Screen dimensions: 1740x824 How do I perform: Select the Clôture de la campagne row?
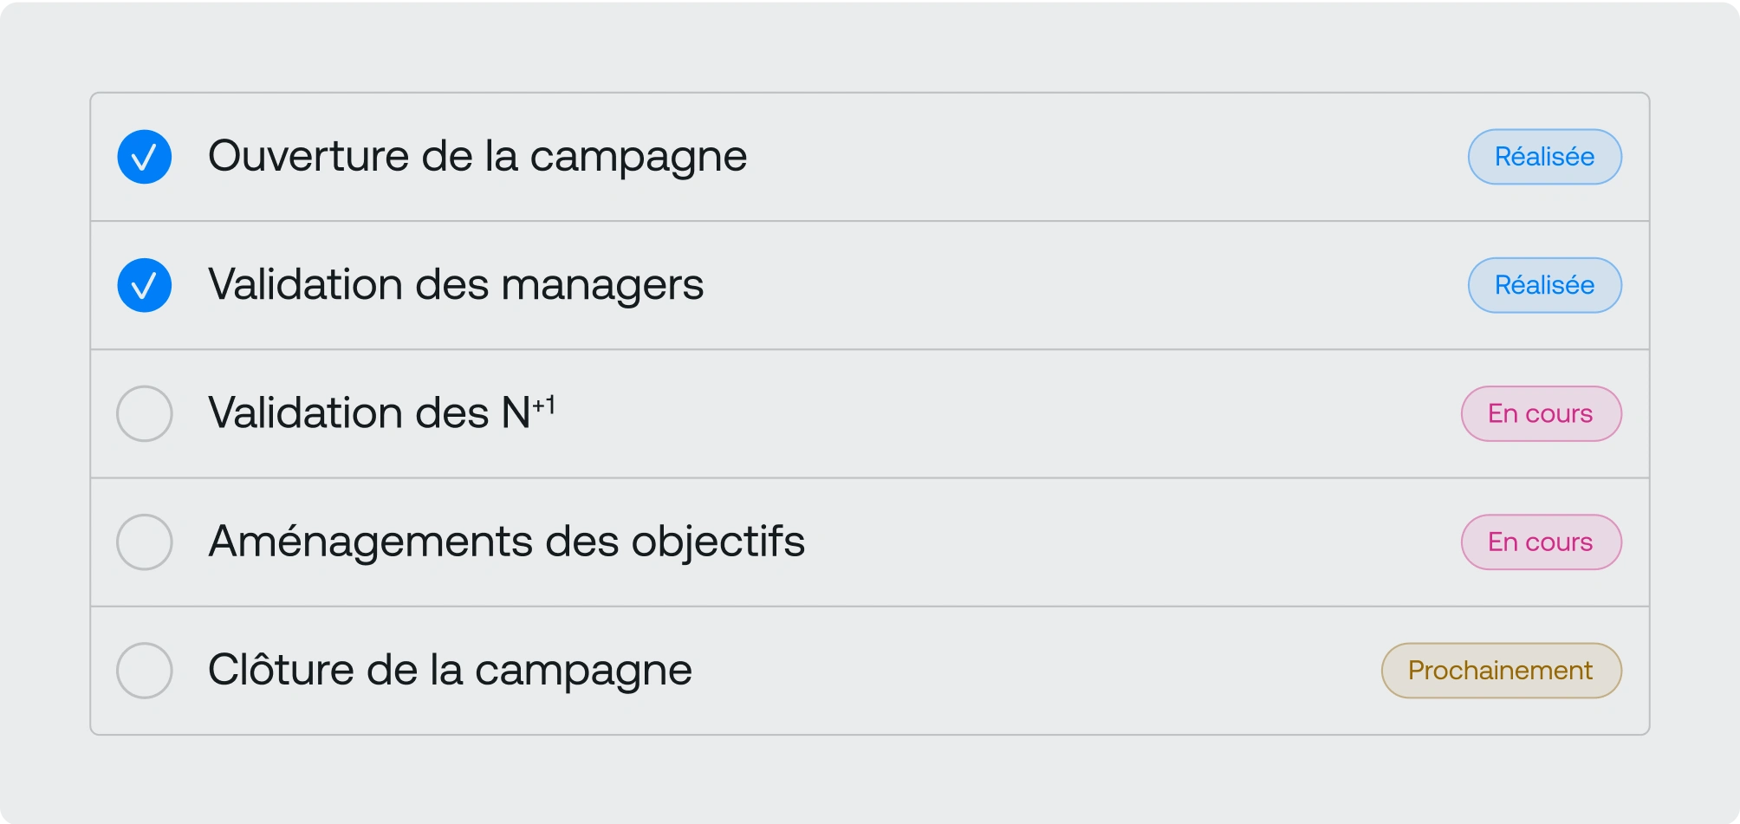(1040, 670)
